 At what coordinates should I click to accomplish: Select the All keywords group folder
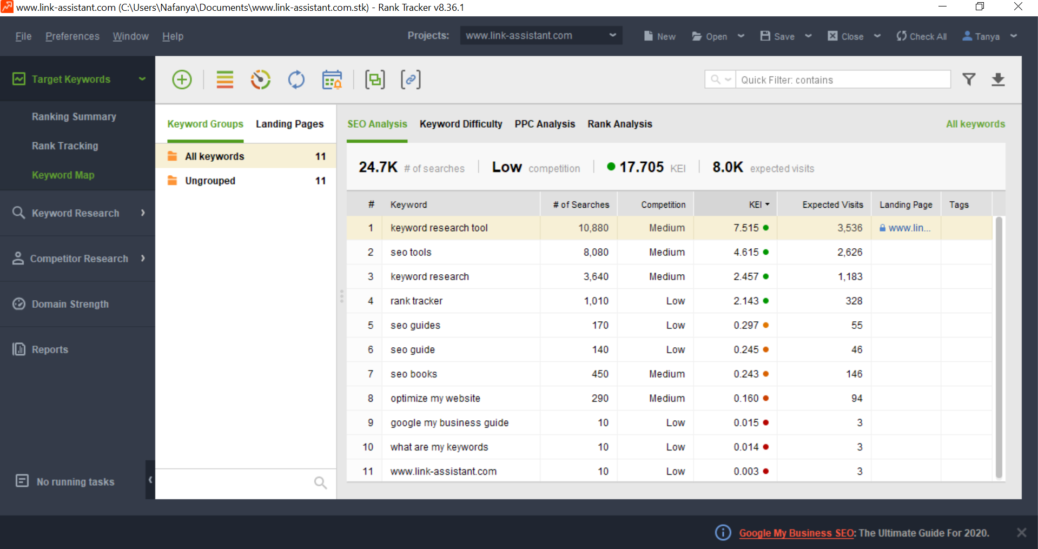click(x=246, y=156)
